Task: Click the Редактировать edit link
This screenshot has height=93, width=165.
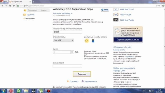Action: pos(30,19)
